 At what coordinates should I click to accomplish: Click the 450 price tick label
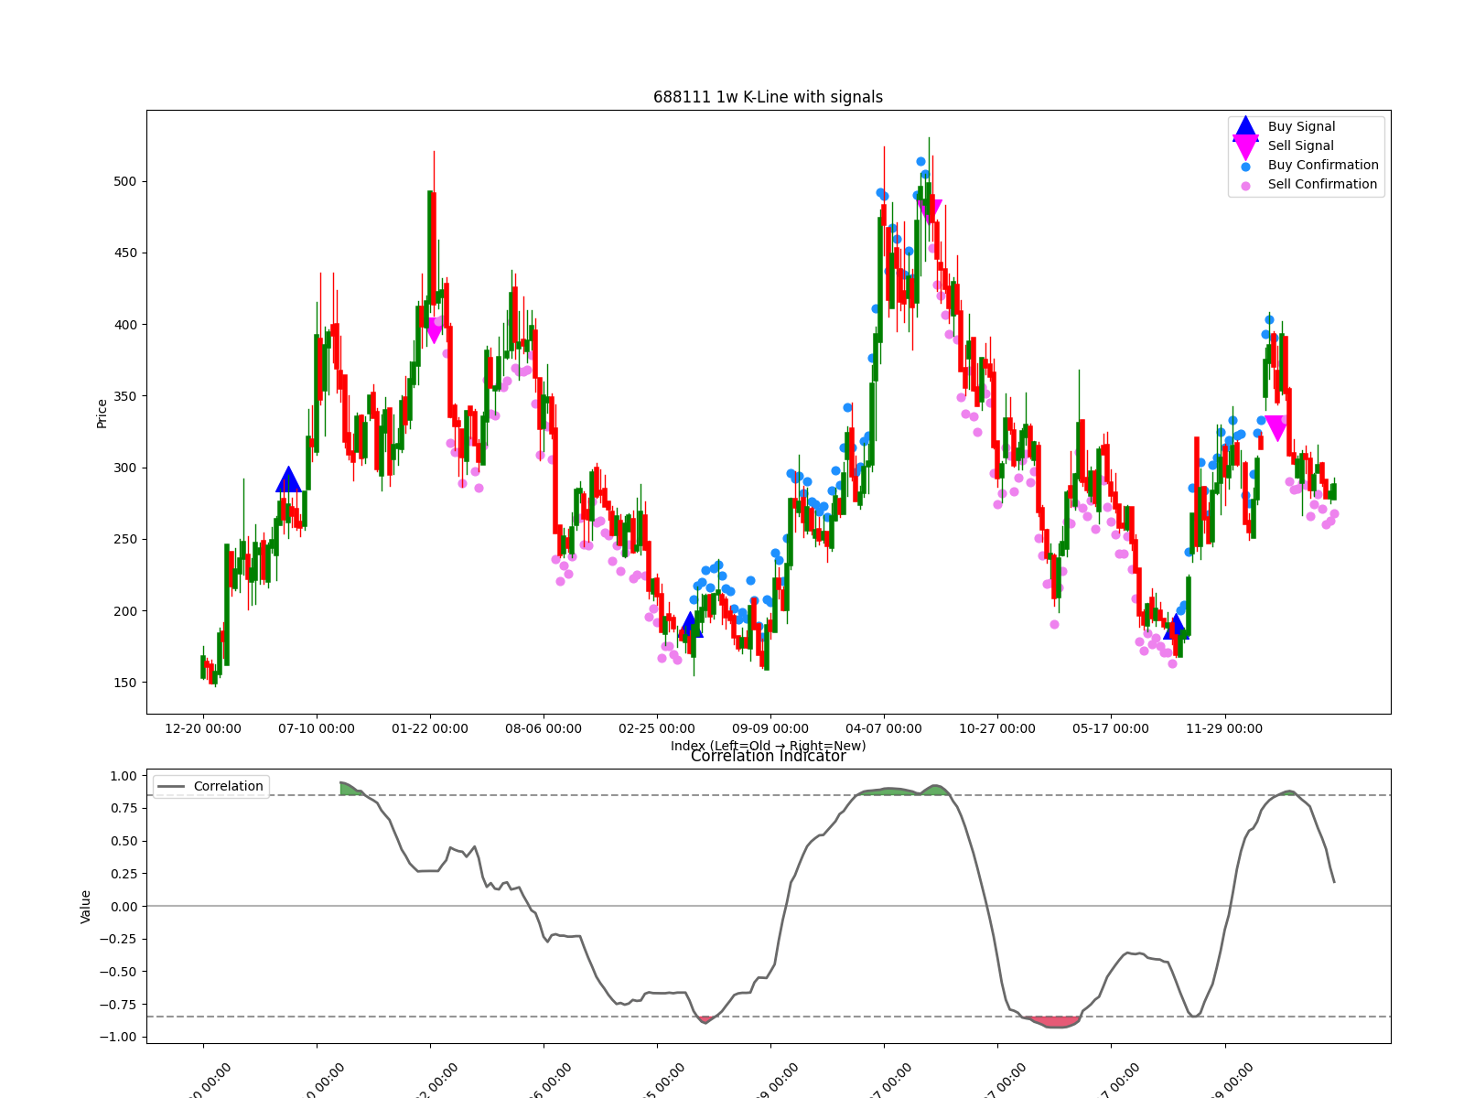tap(125, 253)
